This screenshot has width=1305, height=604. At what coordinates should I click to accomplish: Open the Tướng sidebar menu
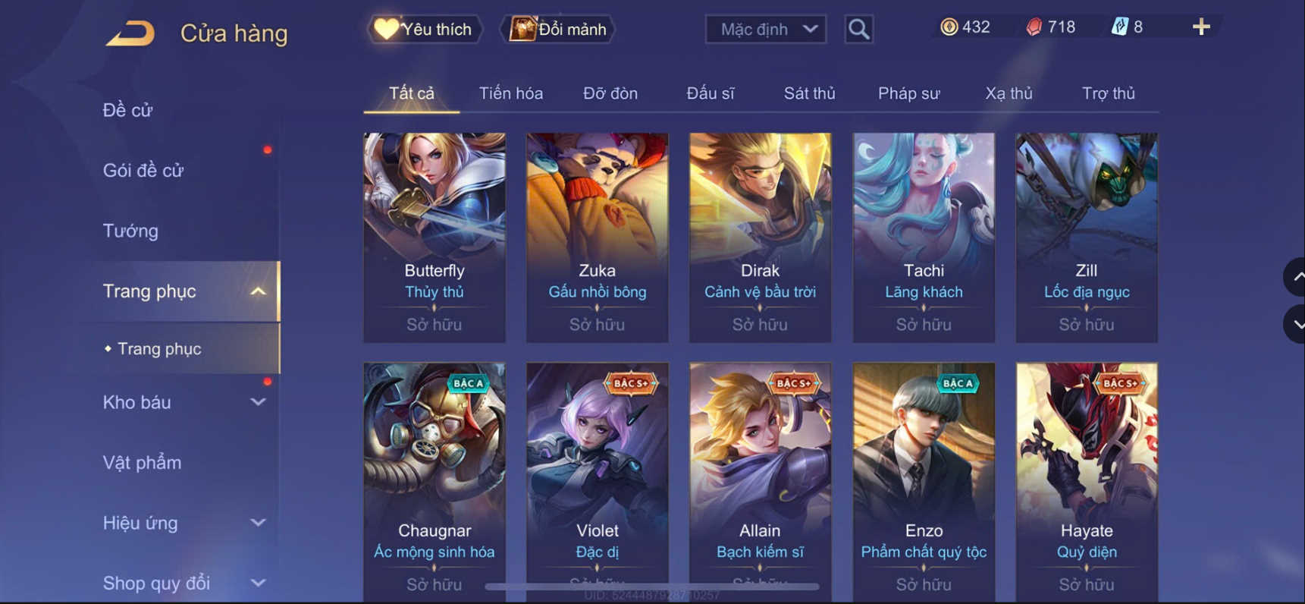coord(130,231)
